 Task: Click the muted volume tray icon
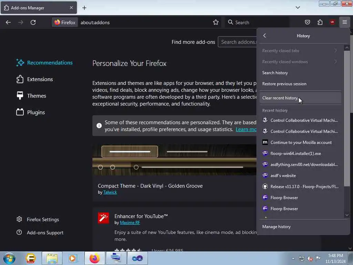tap(310, 258)
